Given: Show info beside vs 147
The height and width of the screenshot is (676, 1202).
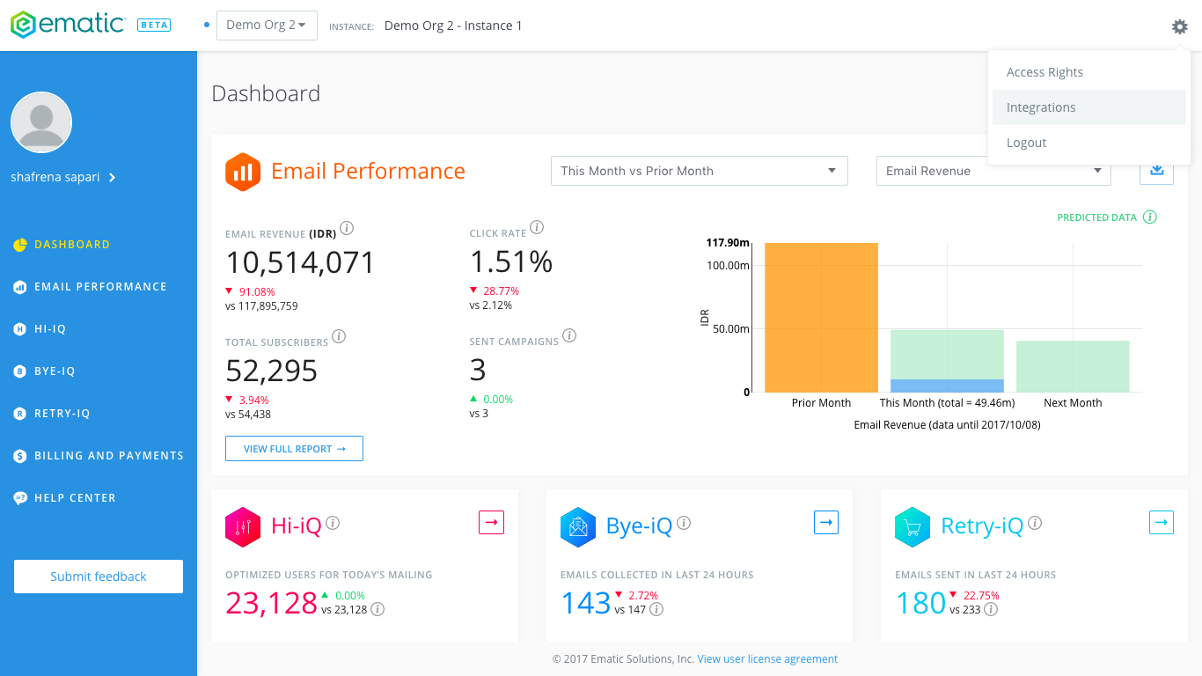Looking at the screenshot, I should pos(656,609).
